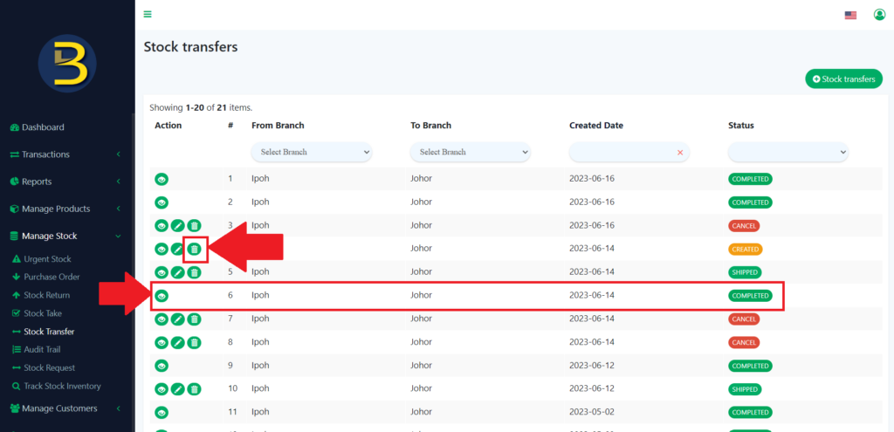Viewport: 894px width, 432px height.
Task: Go to Dashboard from the sidebar
Action: 43,127
